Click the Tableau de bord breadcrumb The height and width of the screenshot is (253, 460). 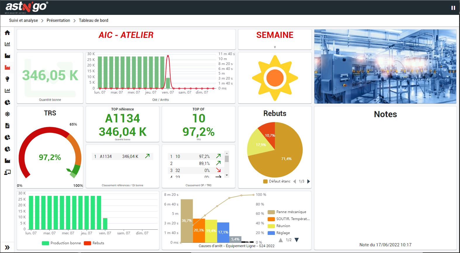pyautogui.click(x=93, y=20)
